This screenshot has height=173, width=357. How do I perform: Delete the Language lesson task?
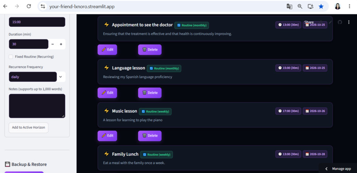[150, 93]
